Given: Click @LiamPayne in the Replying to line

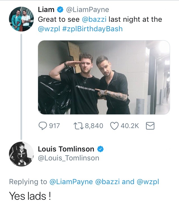Looking at the screenshot, I should (71, 182).
